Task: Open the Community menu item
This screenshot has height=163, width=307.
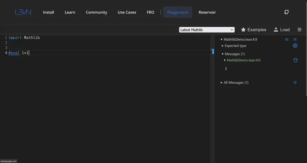Action: tap(96, 12)
